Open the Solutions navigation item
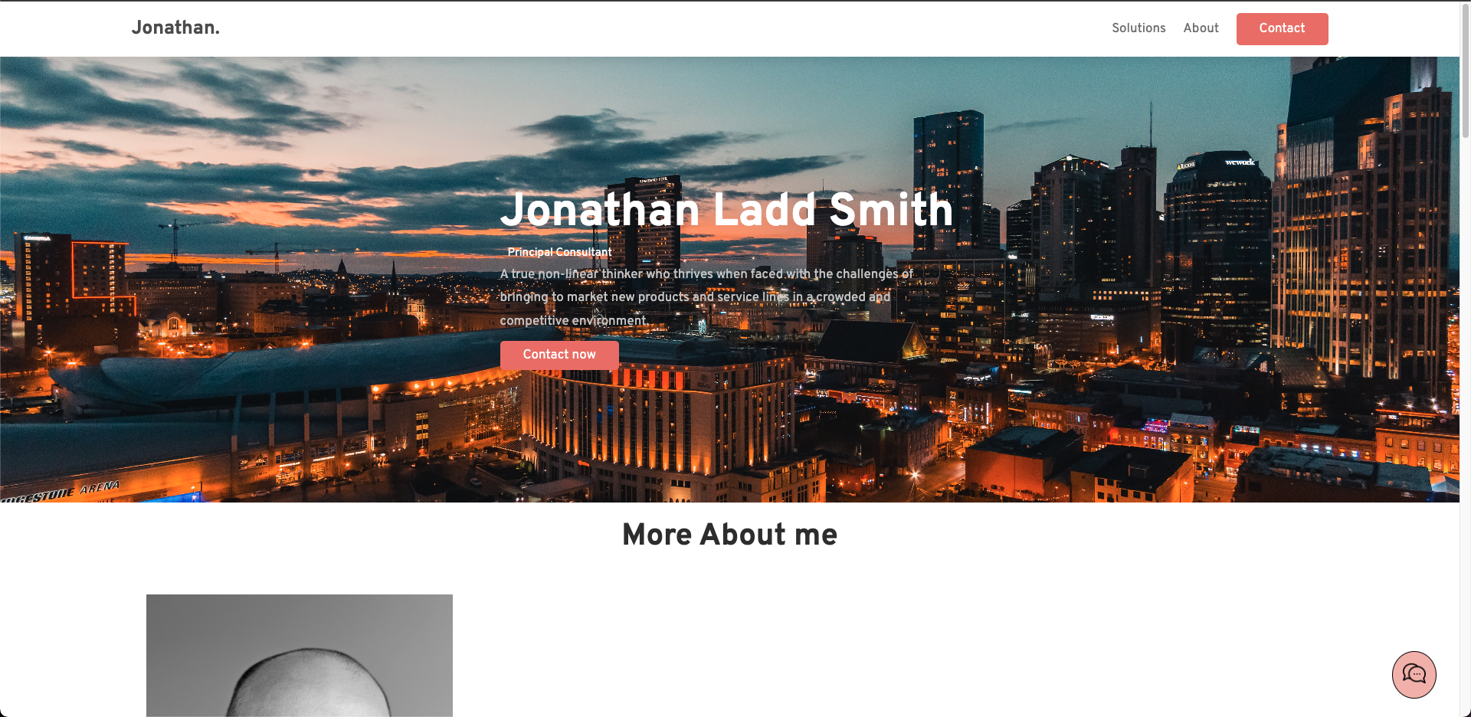1471x717 pixels. point(1138,28)
